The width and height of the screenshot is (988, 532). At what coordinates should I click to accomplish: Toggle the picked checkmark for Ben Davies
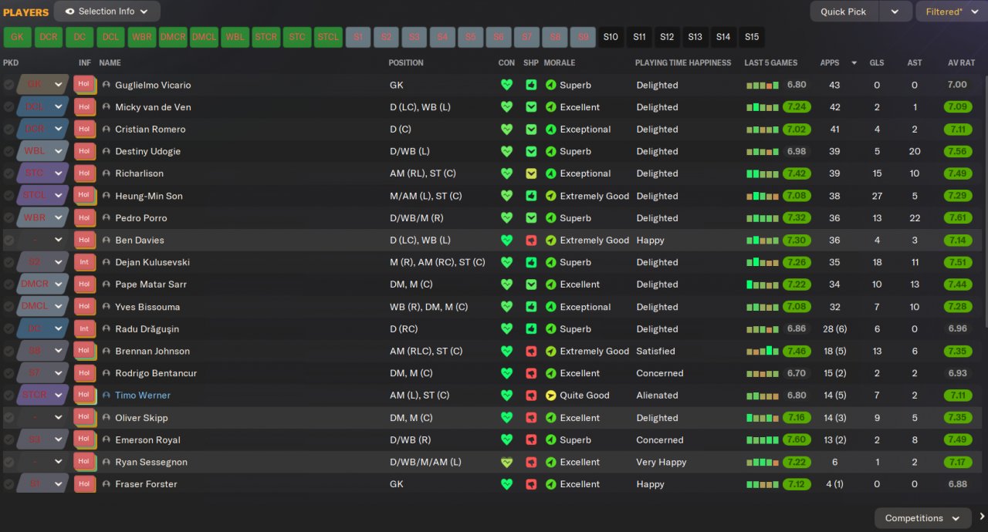[8, 240]
